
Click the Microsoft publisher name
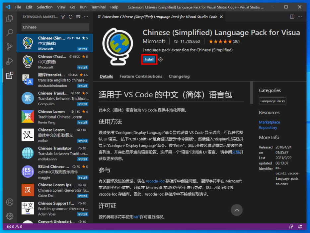coord(154,41)
